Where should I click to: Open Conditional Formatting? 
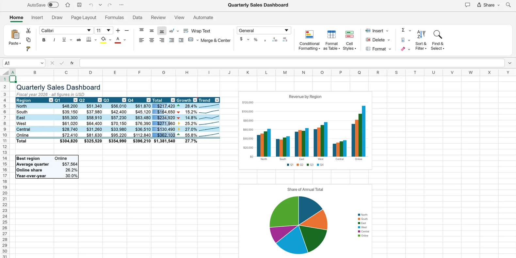(309, 40)
